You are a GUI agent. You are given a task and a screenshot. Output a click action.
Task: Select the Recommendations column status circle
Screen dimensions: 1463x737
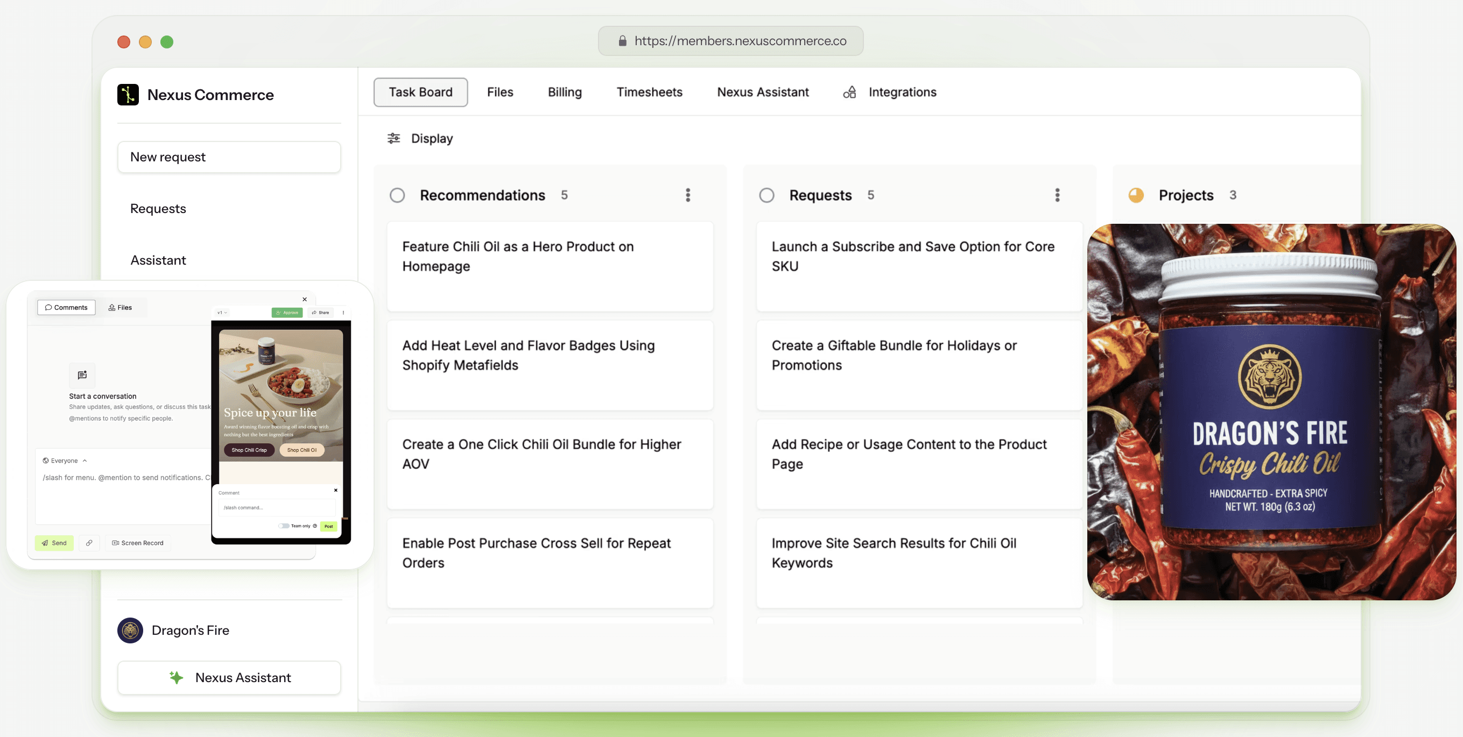click(x=397, y=195)
